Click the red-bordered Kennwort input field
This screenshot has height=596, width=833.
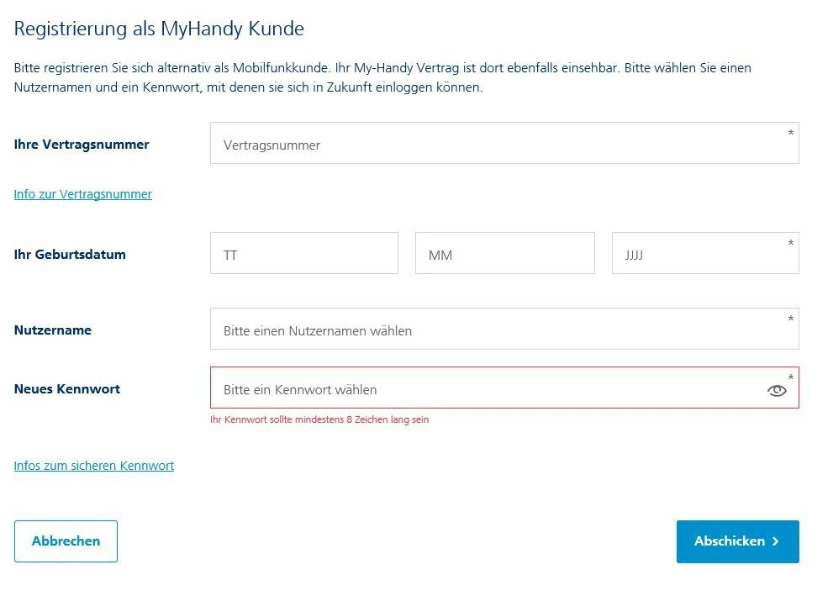(x=488, y=388)
